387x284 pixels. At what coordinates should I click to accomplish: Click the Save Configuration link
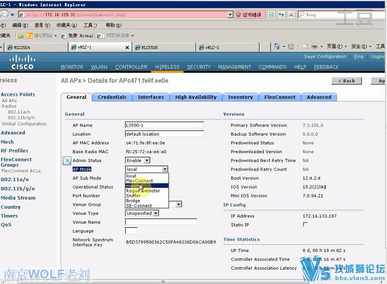pos(325,56)
